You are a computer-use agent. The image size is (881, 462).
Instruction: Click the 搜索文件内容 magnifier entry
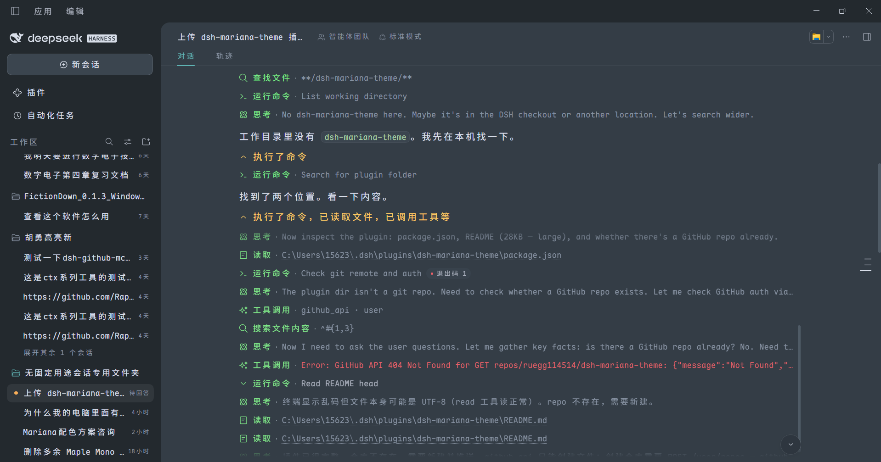[x=296, y=328]
